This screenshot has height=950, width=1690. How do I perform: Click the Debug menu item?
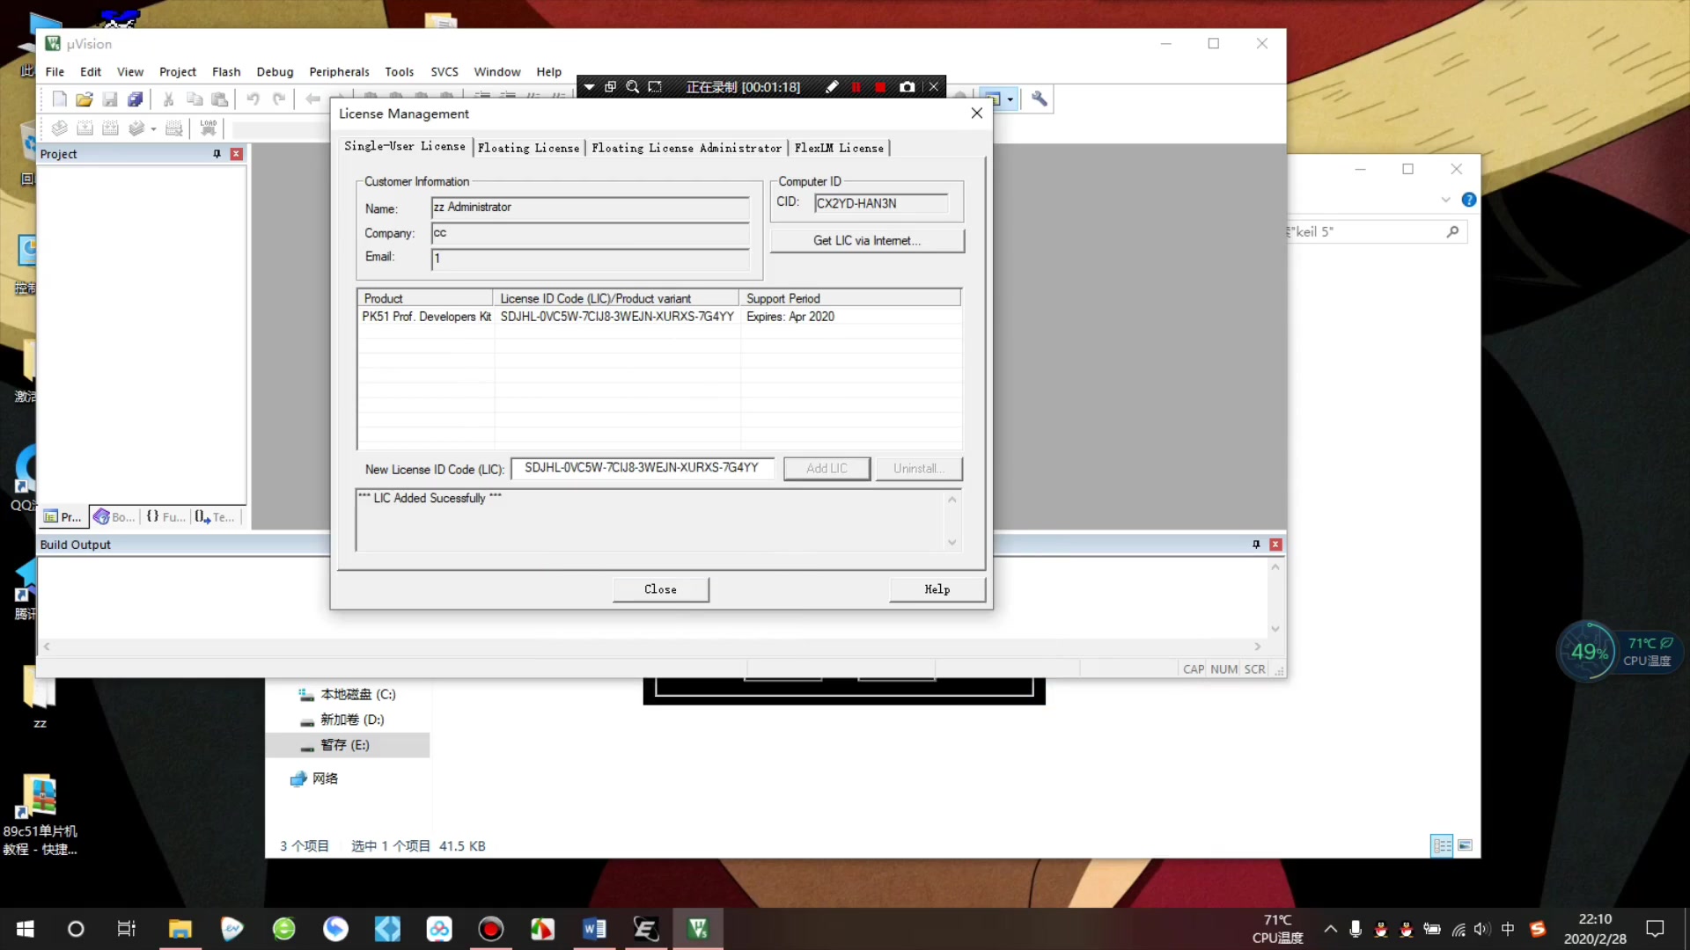click(274, 70)
